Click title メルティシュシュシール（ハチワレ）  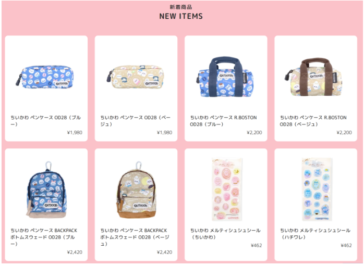click(x=315, y=234)
